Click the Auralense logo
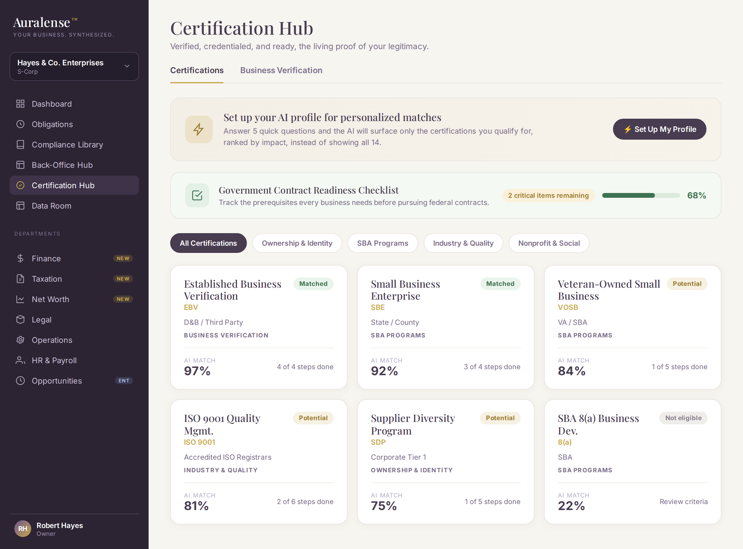 pos(45,22)
